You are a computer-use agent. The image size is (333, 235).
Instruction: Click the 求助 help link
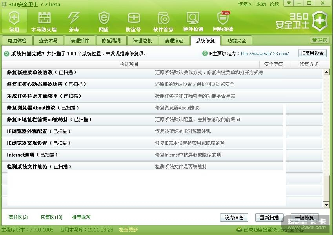(261, 4)
